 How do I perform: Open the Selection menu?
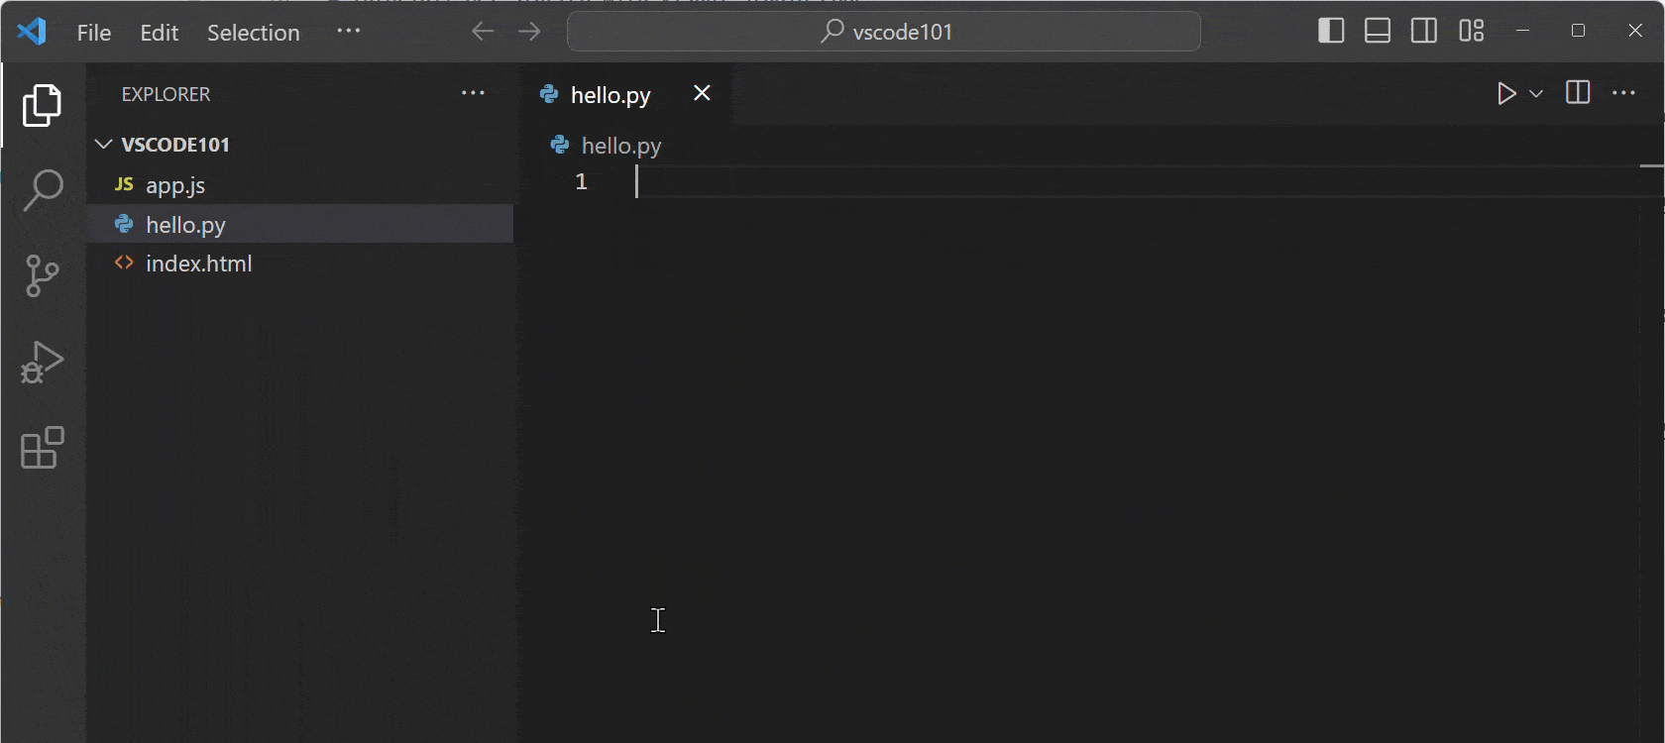253,33
